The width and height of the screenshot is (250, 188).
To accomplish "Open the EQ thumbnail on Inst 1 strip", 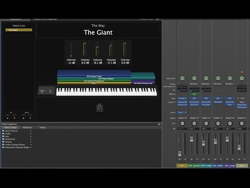I will coord(182,90).
